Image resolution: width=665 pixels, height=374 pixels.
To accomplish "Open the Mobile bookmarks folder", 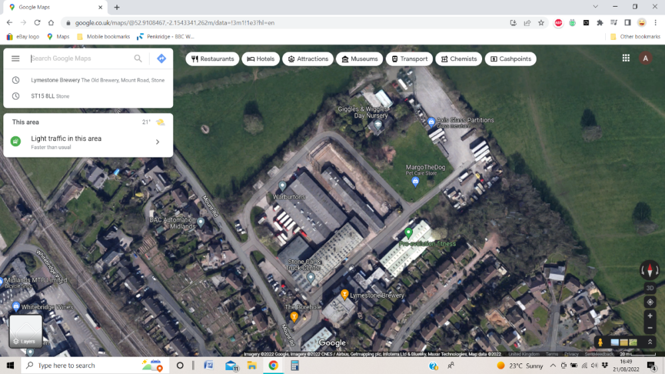I will click(x=104, y=37).
